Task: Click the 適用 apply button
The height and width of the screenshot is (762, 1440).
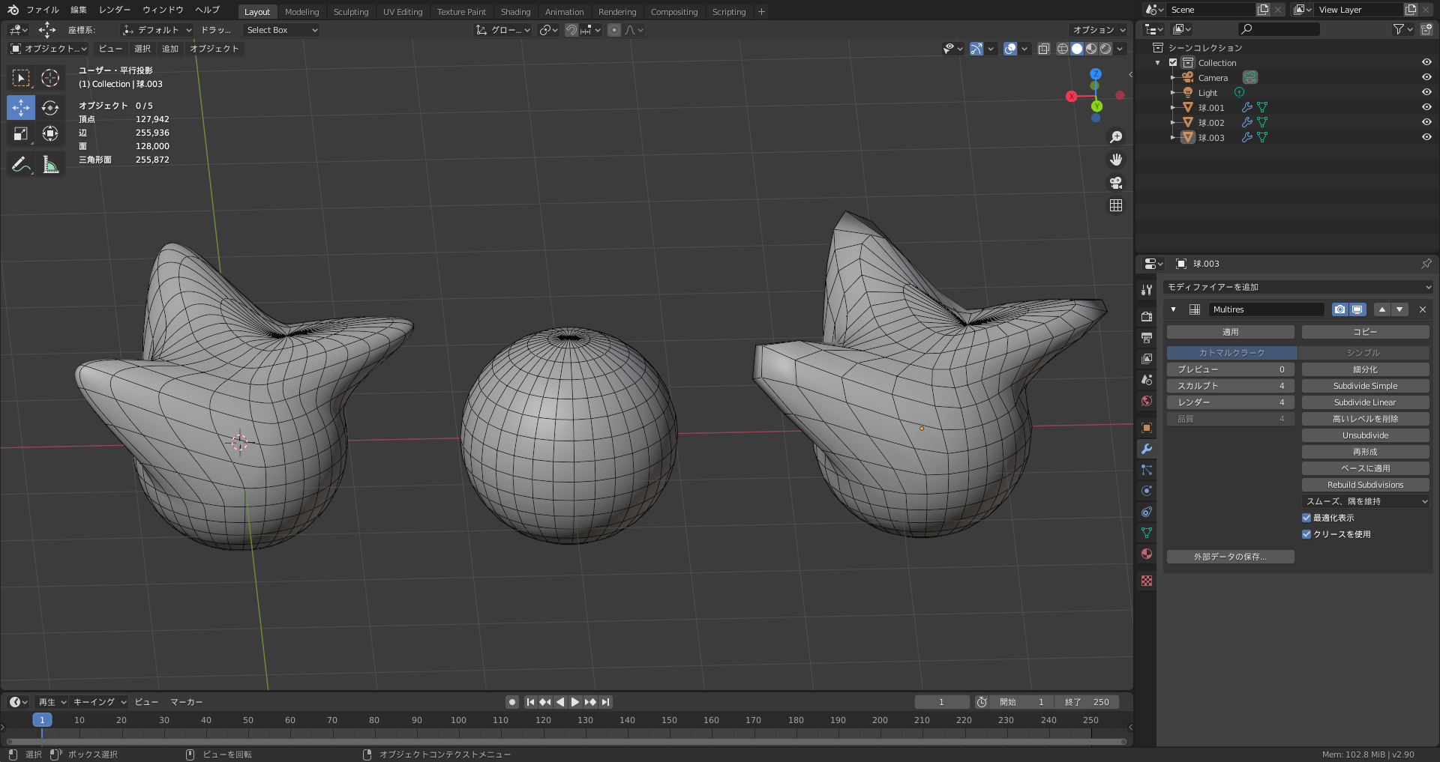Action: [1230, 332]
